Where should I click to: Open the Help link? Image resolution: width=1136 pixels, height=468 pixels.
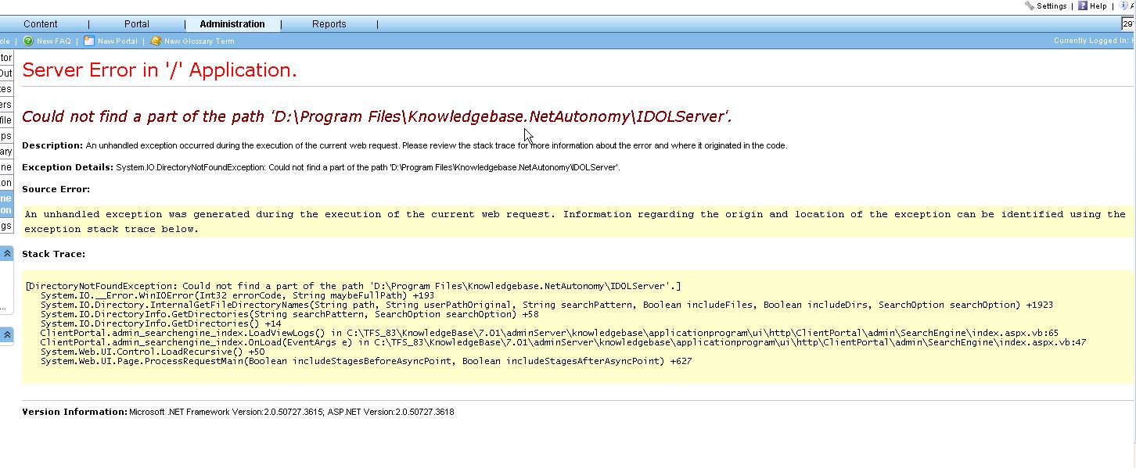[1098, 5]
